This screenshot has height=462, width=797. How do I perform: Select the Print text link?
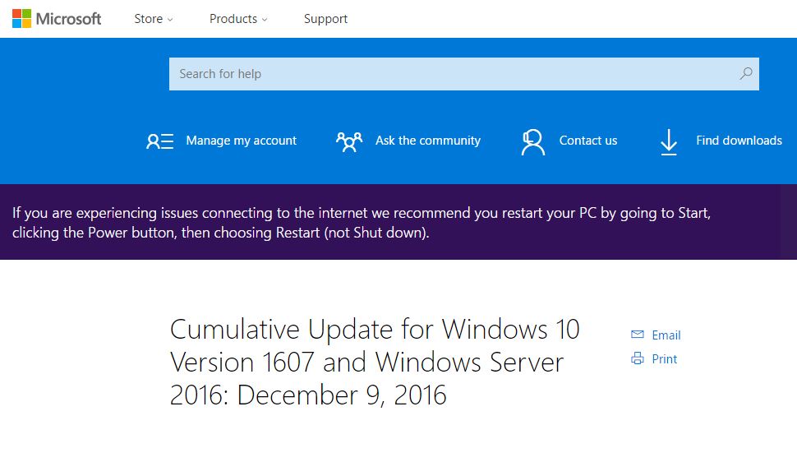pyautogui.click(x=664, y=359)
